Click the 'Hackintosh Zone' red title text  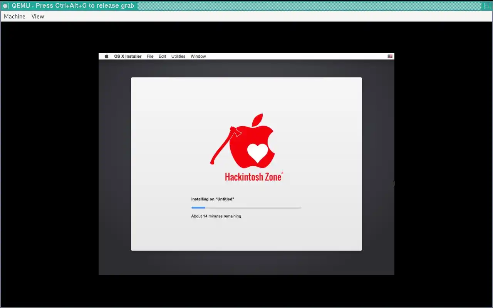254,177
